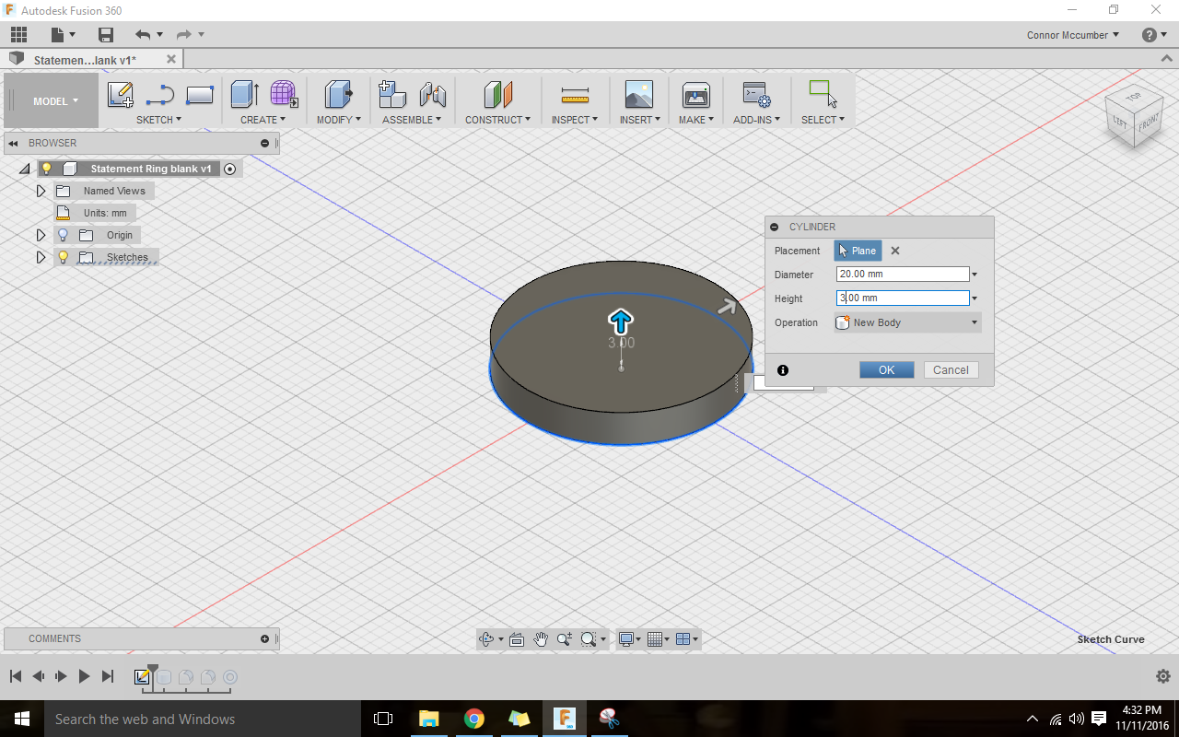Activate the Statement Ring blank v1 radio button
The image size is (1179, 737).
(230, 169)
